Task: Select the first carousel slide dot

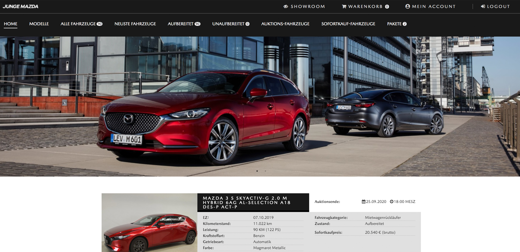Action: tap(257, 171)
